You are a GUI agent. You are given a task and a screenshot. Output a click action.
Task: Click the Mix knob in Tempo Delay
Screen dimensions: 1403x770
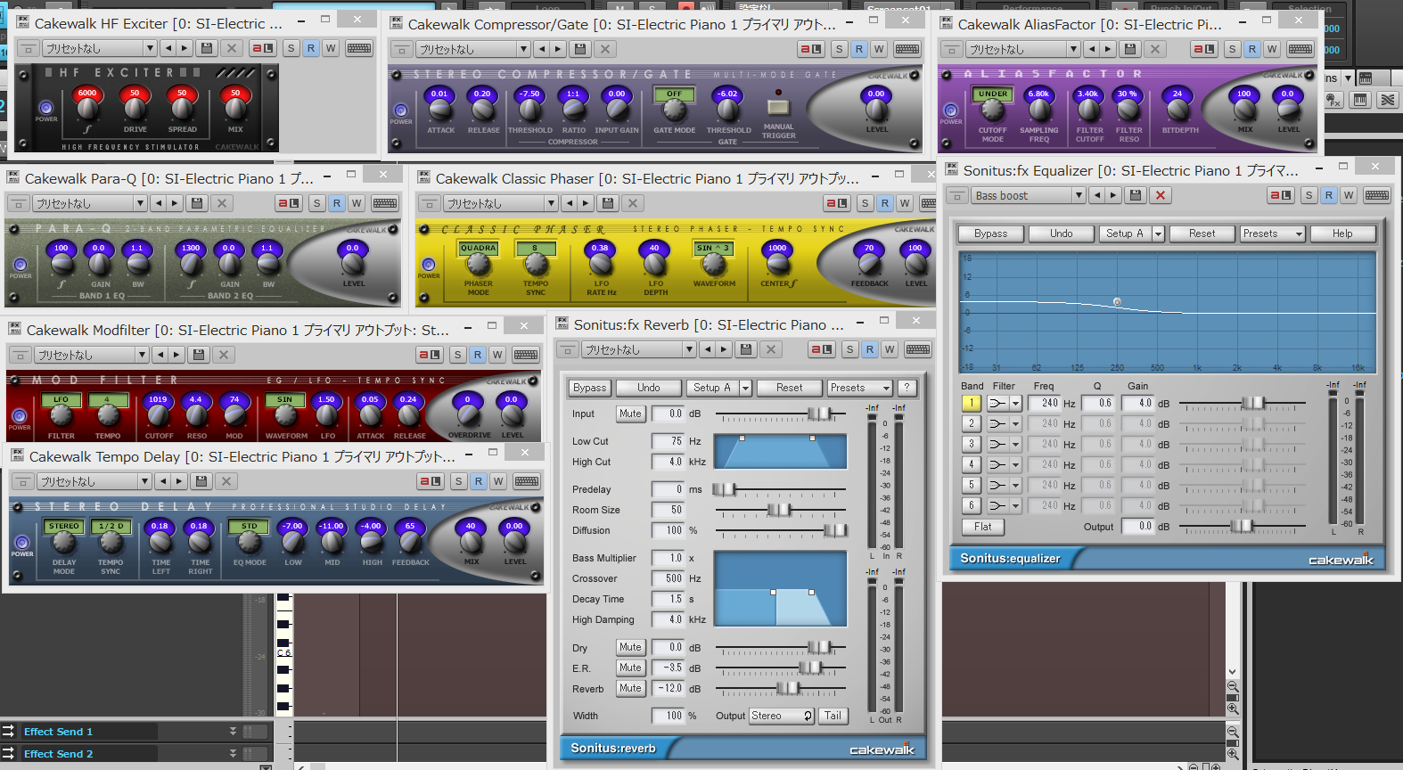pyautogui.click(x=471, y=541)
